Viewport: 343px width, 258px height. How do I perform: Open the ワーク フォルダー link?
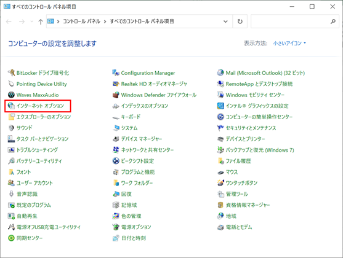click(x=137, y=183)
